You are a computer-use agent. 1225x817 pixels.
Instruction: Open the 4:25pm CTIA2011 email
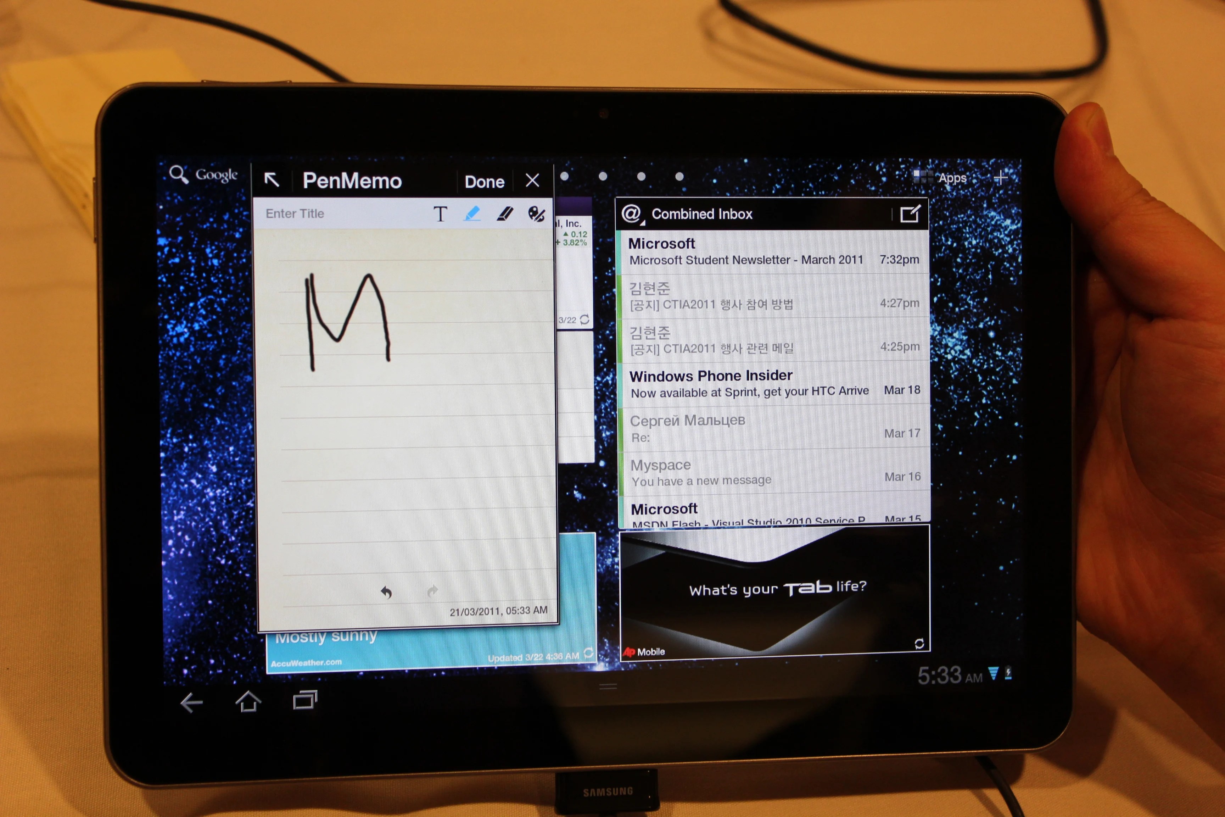(x=773, y=340)
